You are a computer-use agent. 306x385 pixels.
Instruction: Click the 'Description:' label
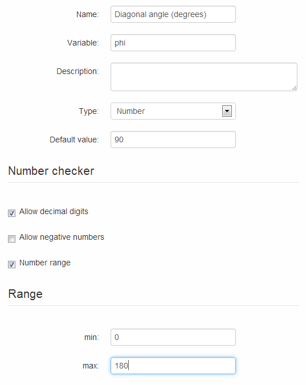point(77,71)
